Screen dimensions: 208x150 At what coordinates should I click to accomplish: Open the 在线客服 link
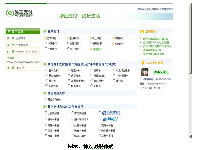point(153,9)
